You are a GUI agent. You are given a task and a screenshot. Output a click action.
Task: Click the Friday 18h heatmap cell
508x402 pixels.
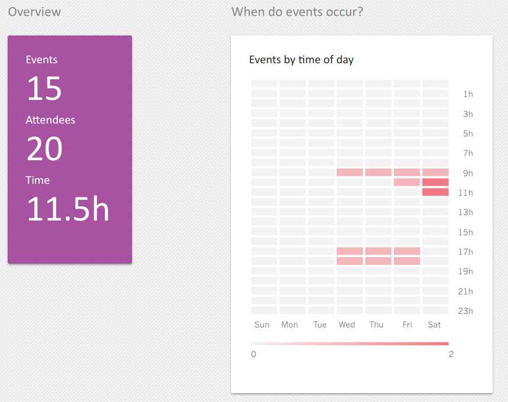(407, 261)
